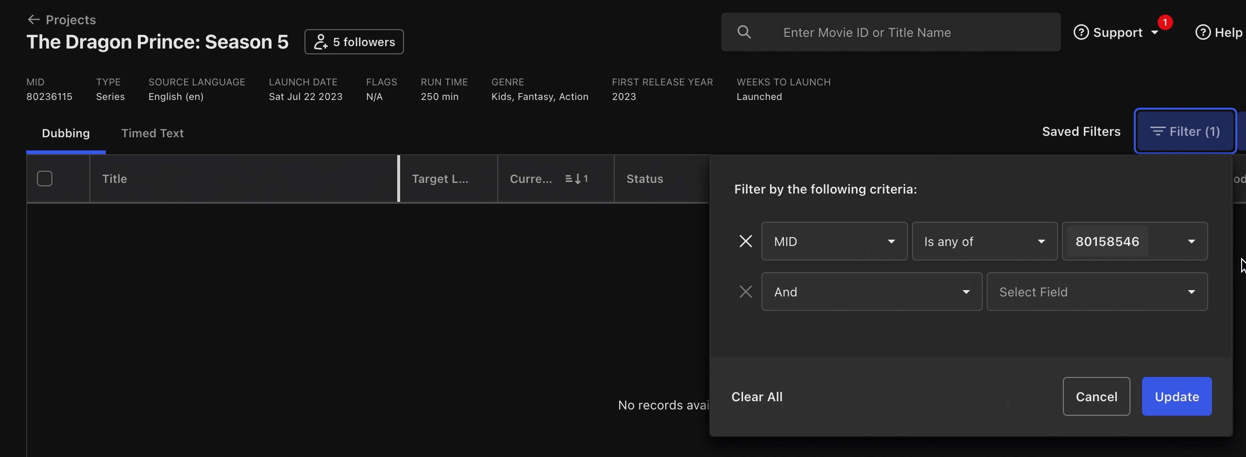Open the And conjunction dropdown
The image size is (1246, 457).
(x=872, y=292)
